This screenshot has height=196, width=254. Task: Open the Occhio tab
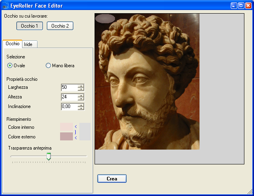12,44
